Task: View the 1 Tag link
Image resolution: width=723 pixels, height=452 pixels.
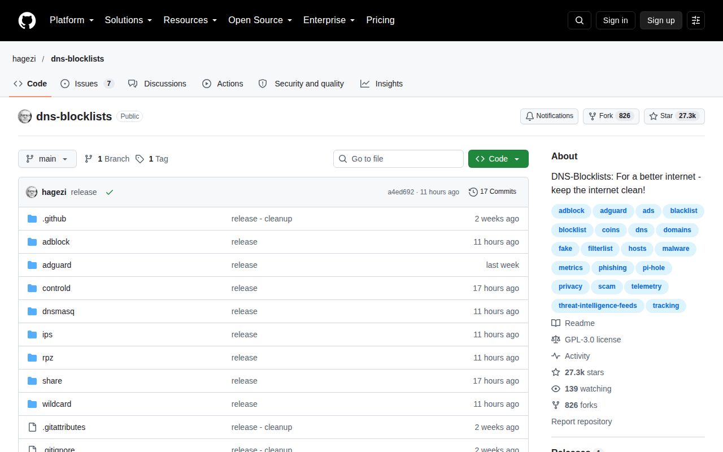Action: (152, 159)
